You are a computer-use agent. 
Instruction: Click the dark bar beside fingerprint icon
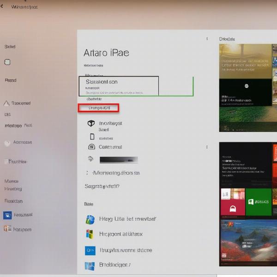pos(119,160)
